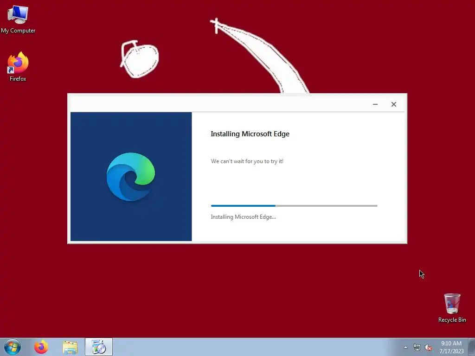Click 'We can't wait for you to try it!' text

tap(247, 161)
